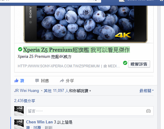Viewport: 164px width, 129px height.
Task: Click the comment speech bubble icon
Action: pos(37,81)
